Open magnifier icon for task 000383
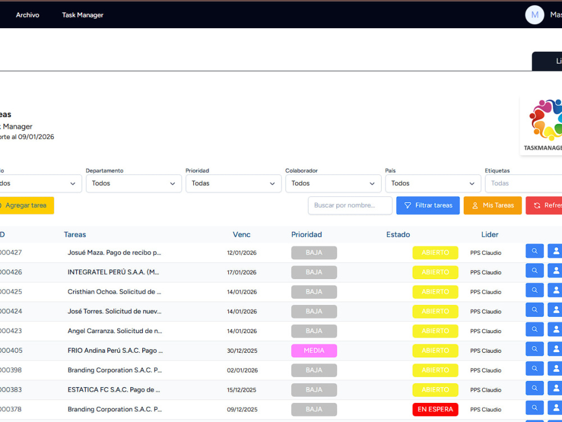 tap(534, 388)
